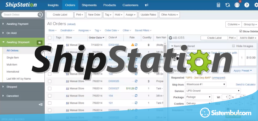Select checkbox for order E000188
This screenshot has width=258, height=121.
pos(49,45)
